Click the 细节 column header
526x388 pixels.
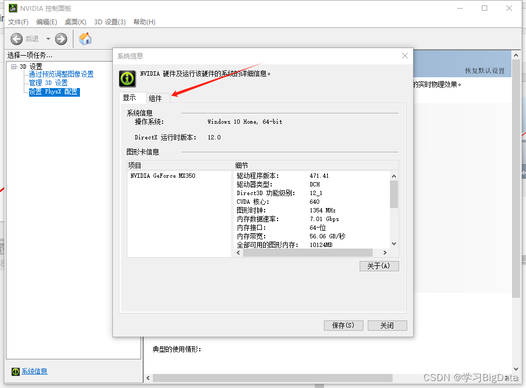pyautogui.click(x=316, y=165)
